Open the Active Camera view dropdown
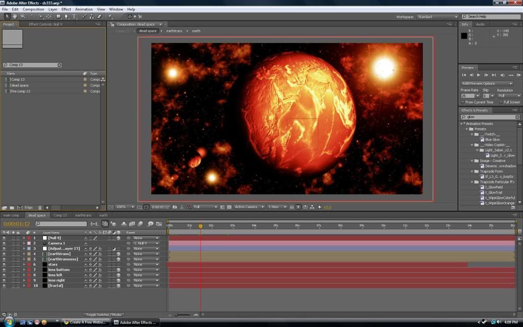Viewport: 523px width, 327px height. [x=248, y=207]
